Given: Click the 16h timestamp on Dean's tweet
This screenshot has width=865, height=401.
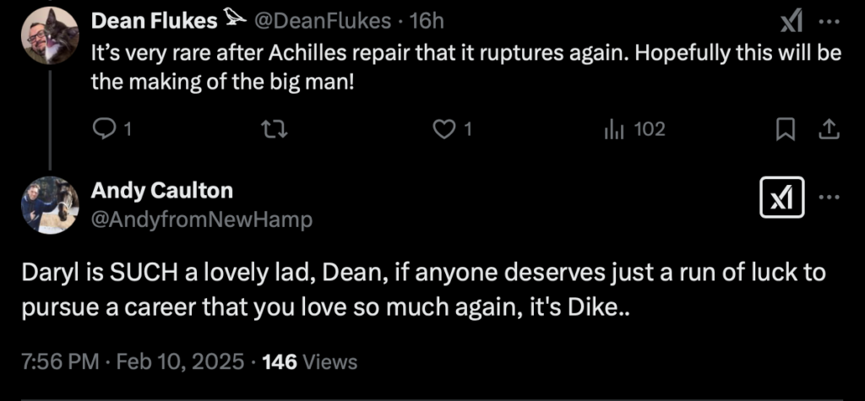Looking at the screenshot, I should tap(427, 19).
